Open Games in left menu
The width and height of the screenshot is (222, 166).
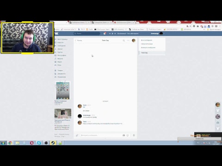coord(58,65)
